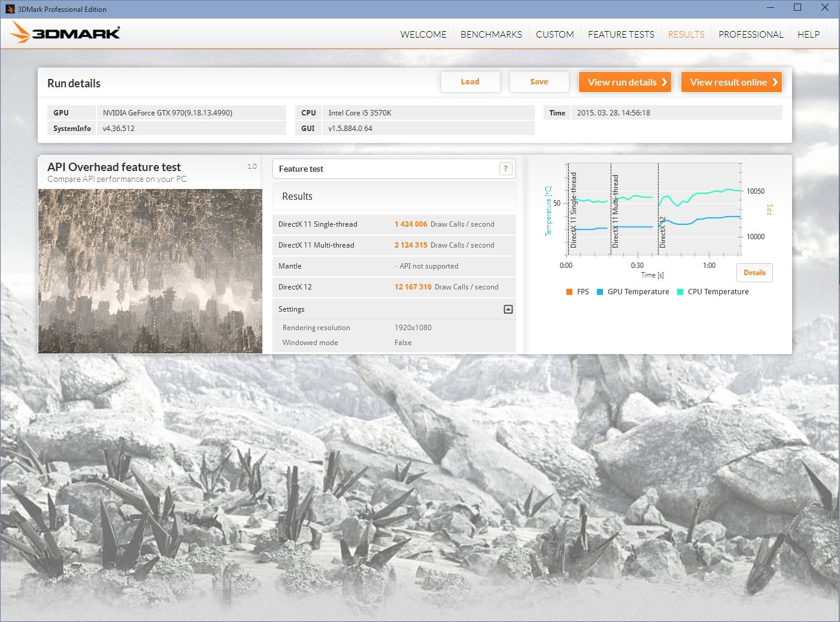Click the GUI v1.5.884.0 64 value
840x622 pixels.
(x=350, y=128)
